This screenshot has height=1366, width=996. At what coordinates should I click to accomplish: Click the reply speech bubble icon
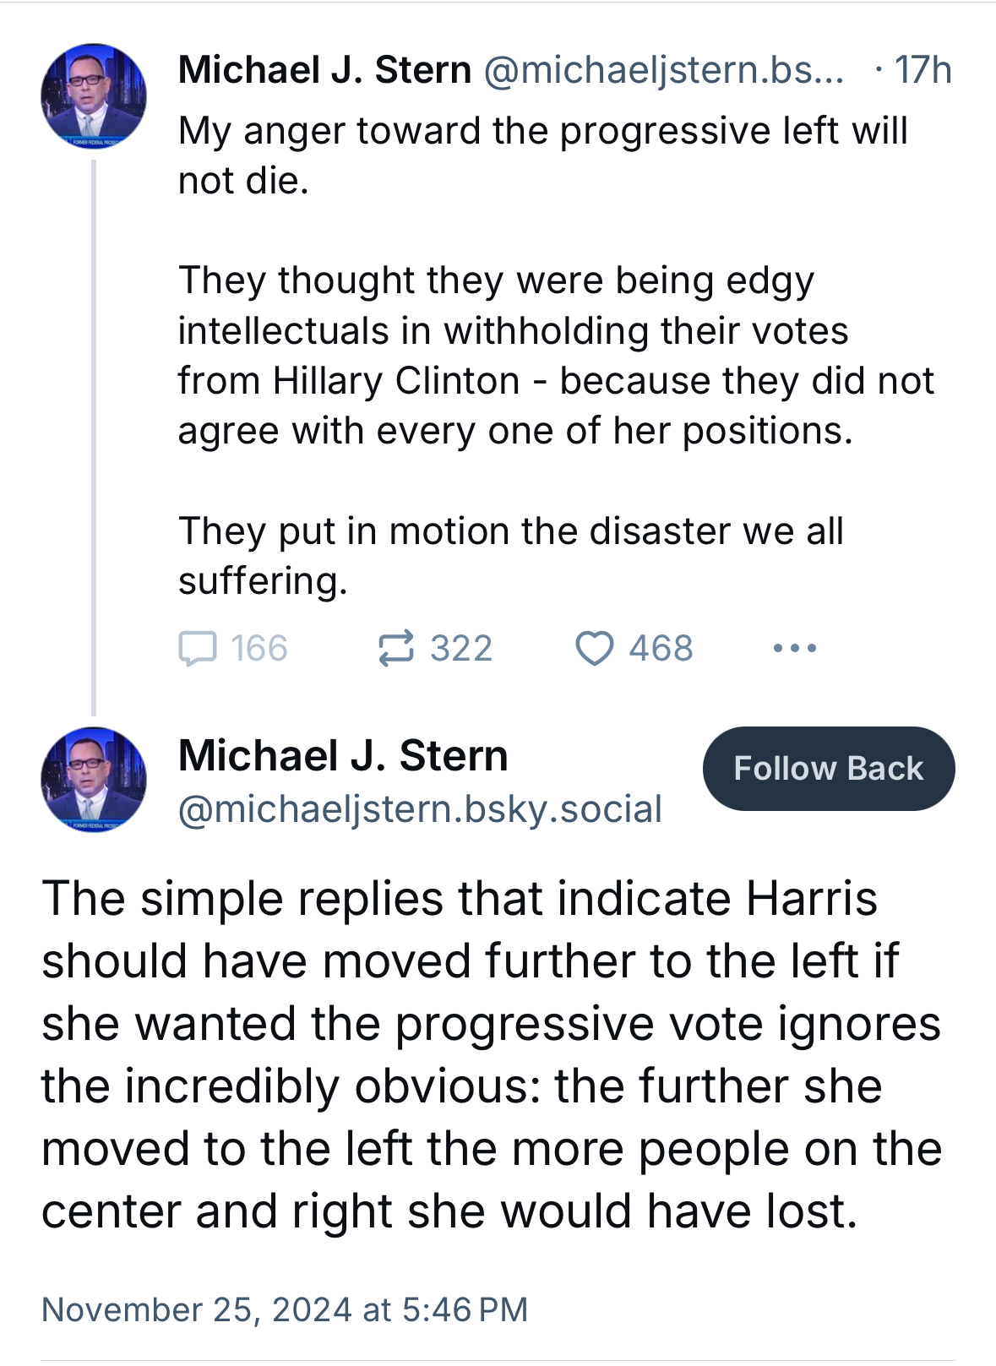click(x=198, y=649)
